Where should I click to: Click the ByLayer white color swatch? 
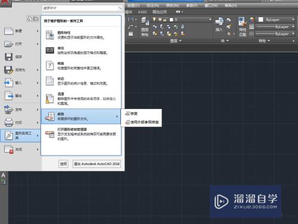[x=260, y=20]
